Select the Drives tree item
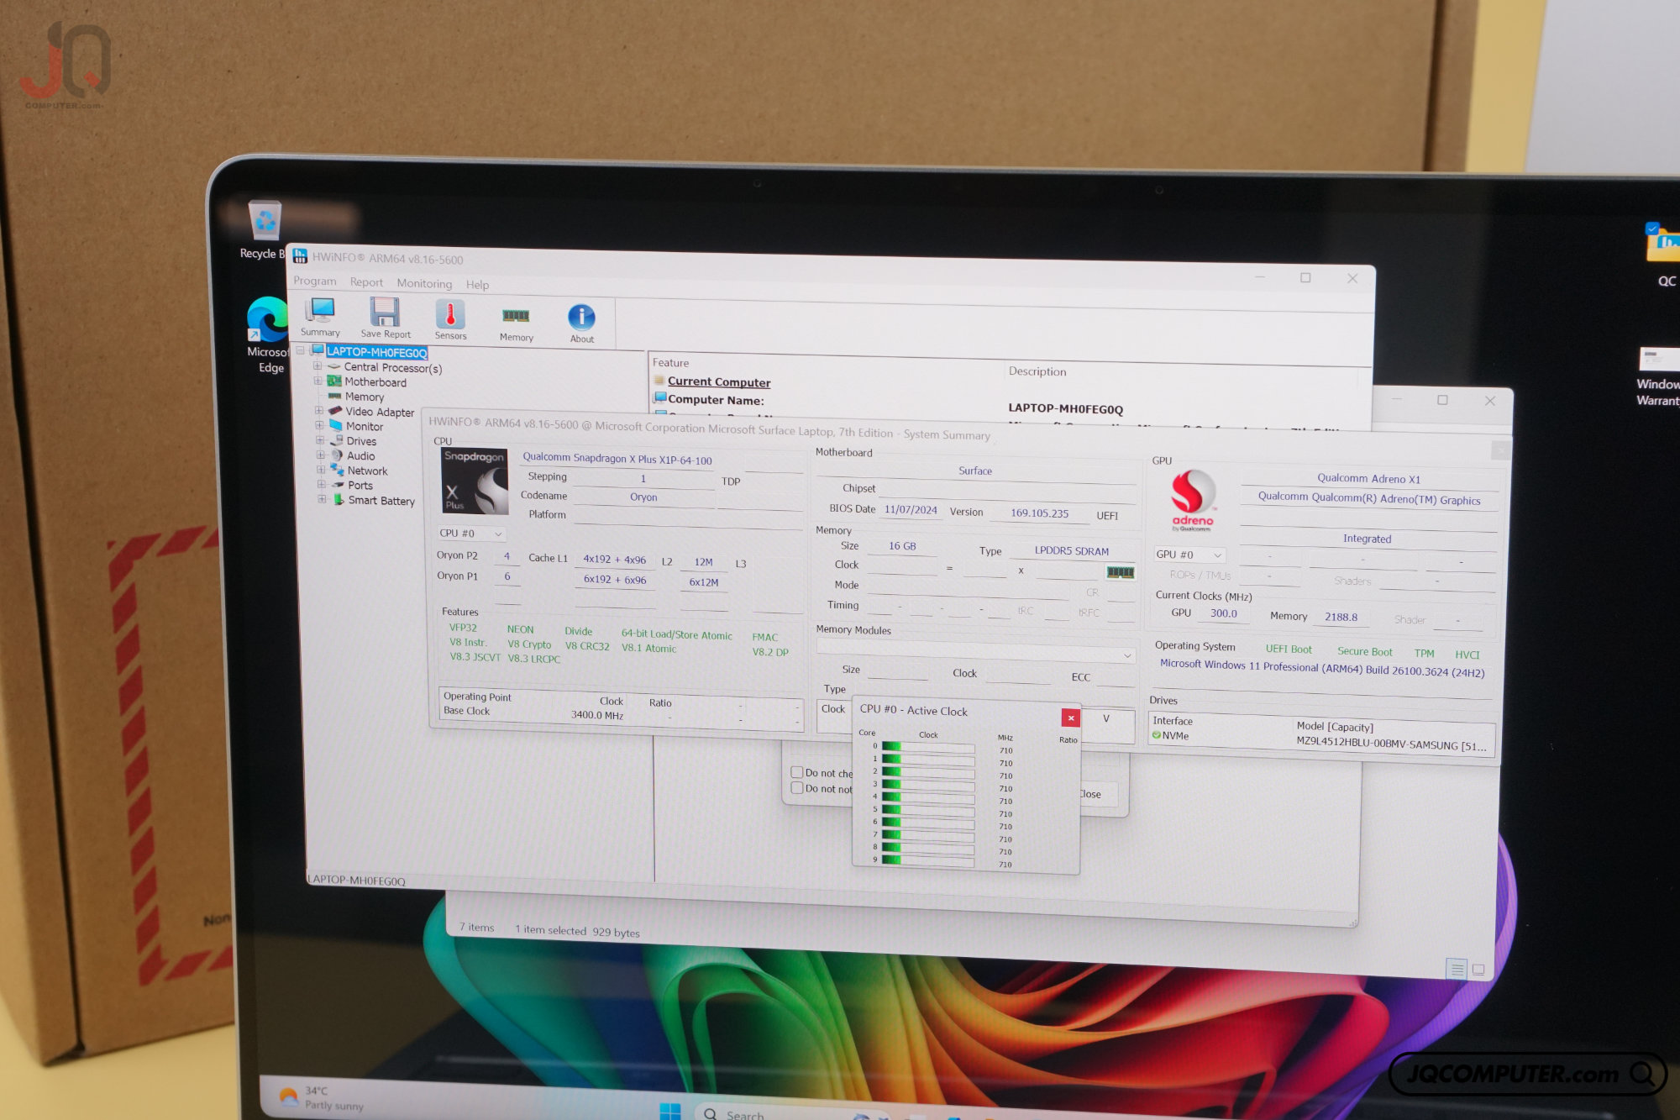 point(361,441)
